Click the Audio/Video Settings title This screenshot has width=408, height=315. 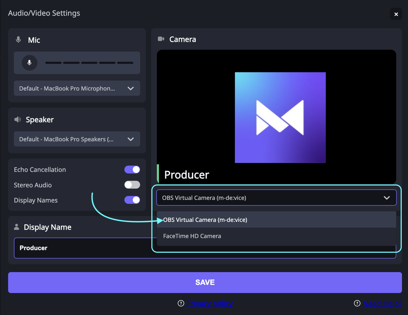click(44, 13)
